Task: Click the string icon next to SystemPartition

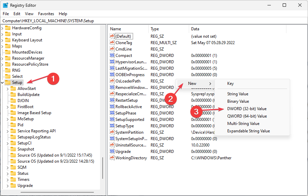Action: 112,132
